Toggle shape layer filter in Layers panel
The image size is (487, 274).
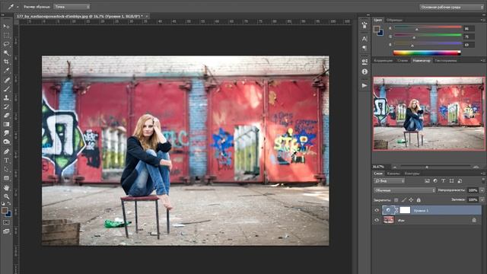(451, 181)
